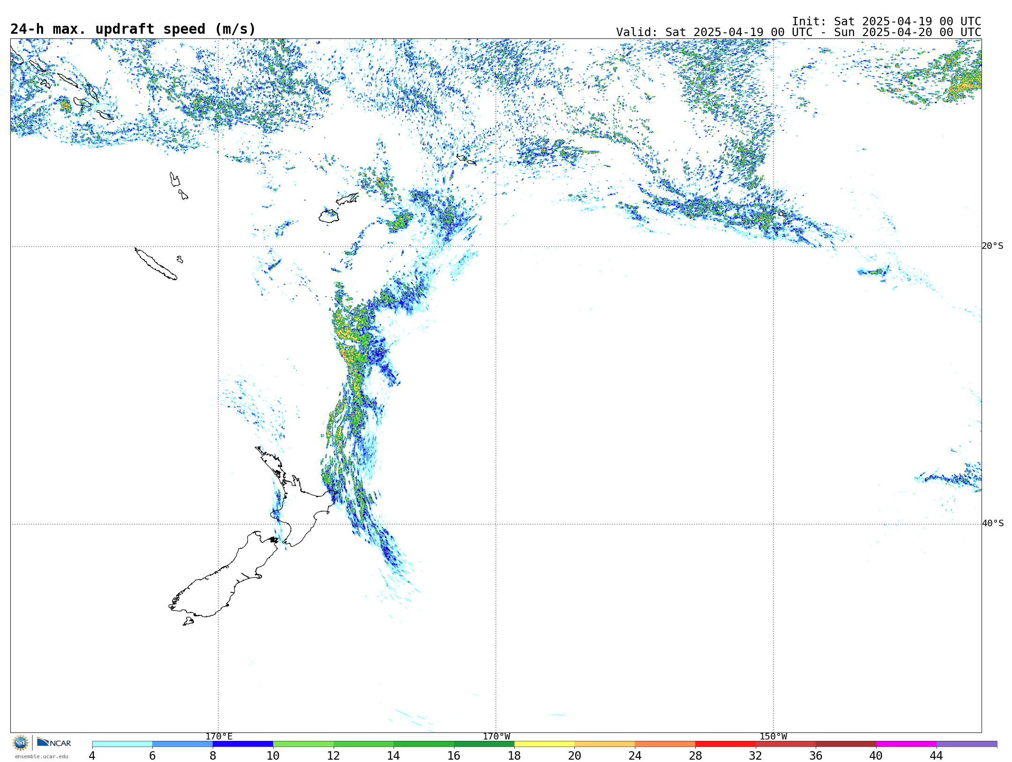Click the dark green 16–18 colorbar segment
The height and width of the screenshot is (762, 1012).
[x=484, y=744]
